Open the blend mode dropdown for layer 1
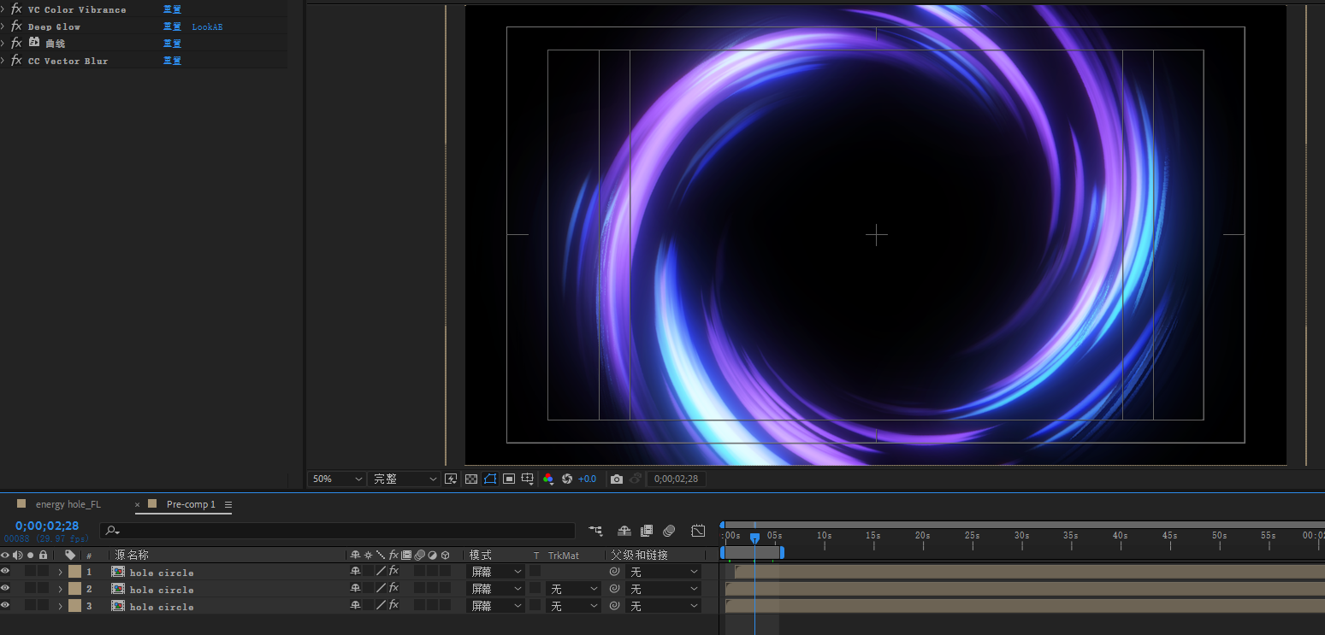Image resolution: width=1325 pixels, height=635 pixels. [496, 572]
